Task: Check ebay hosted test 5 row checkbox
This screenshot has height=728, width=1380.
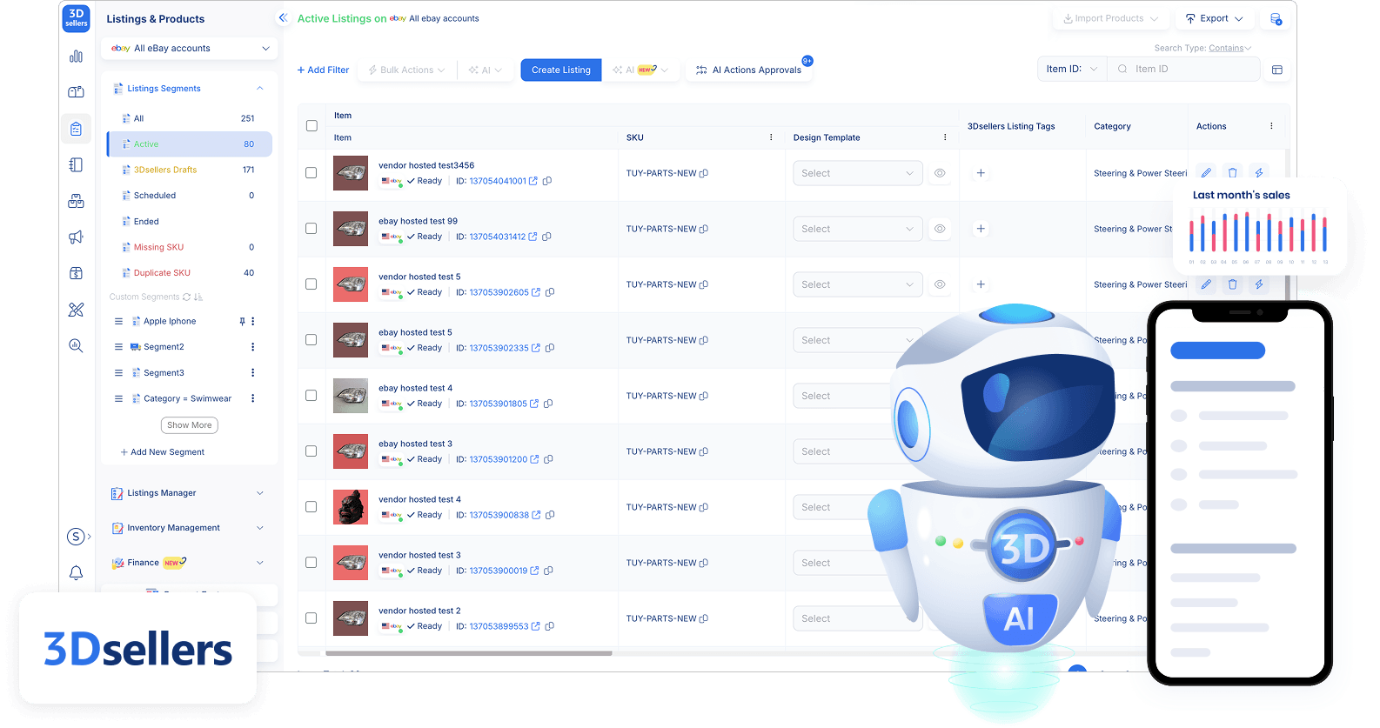Action: (311, 340)
